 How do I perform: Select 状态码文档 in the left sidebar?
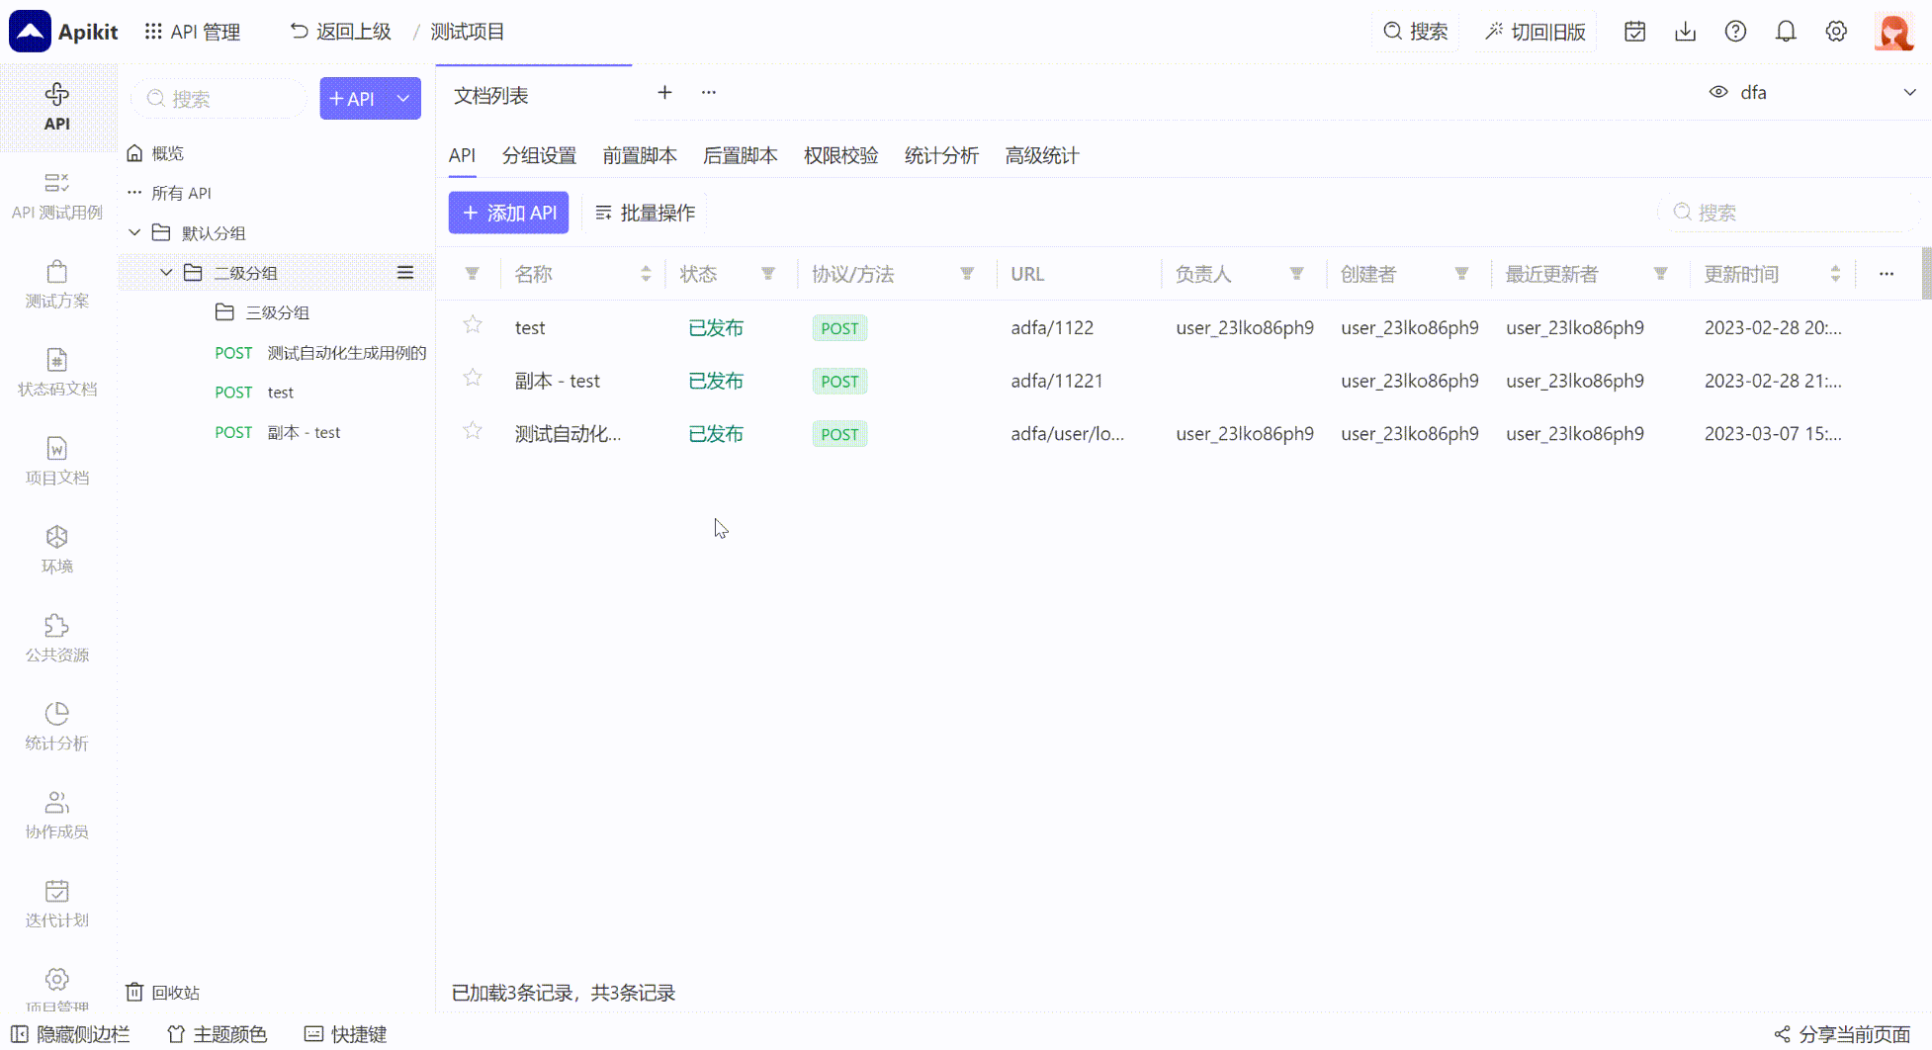tap(56, 373)
